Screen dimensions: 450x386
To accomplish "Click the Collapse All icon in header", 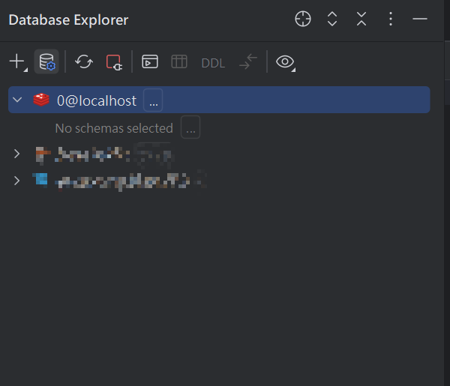I will [361, 19].
